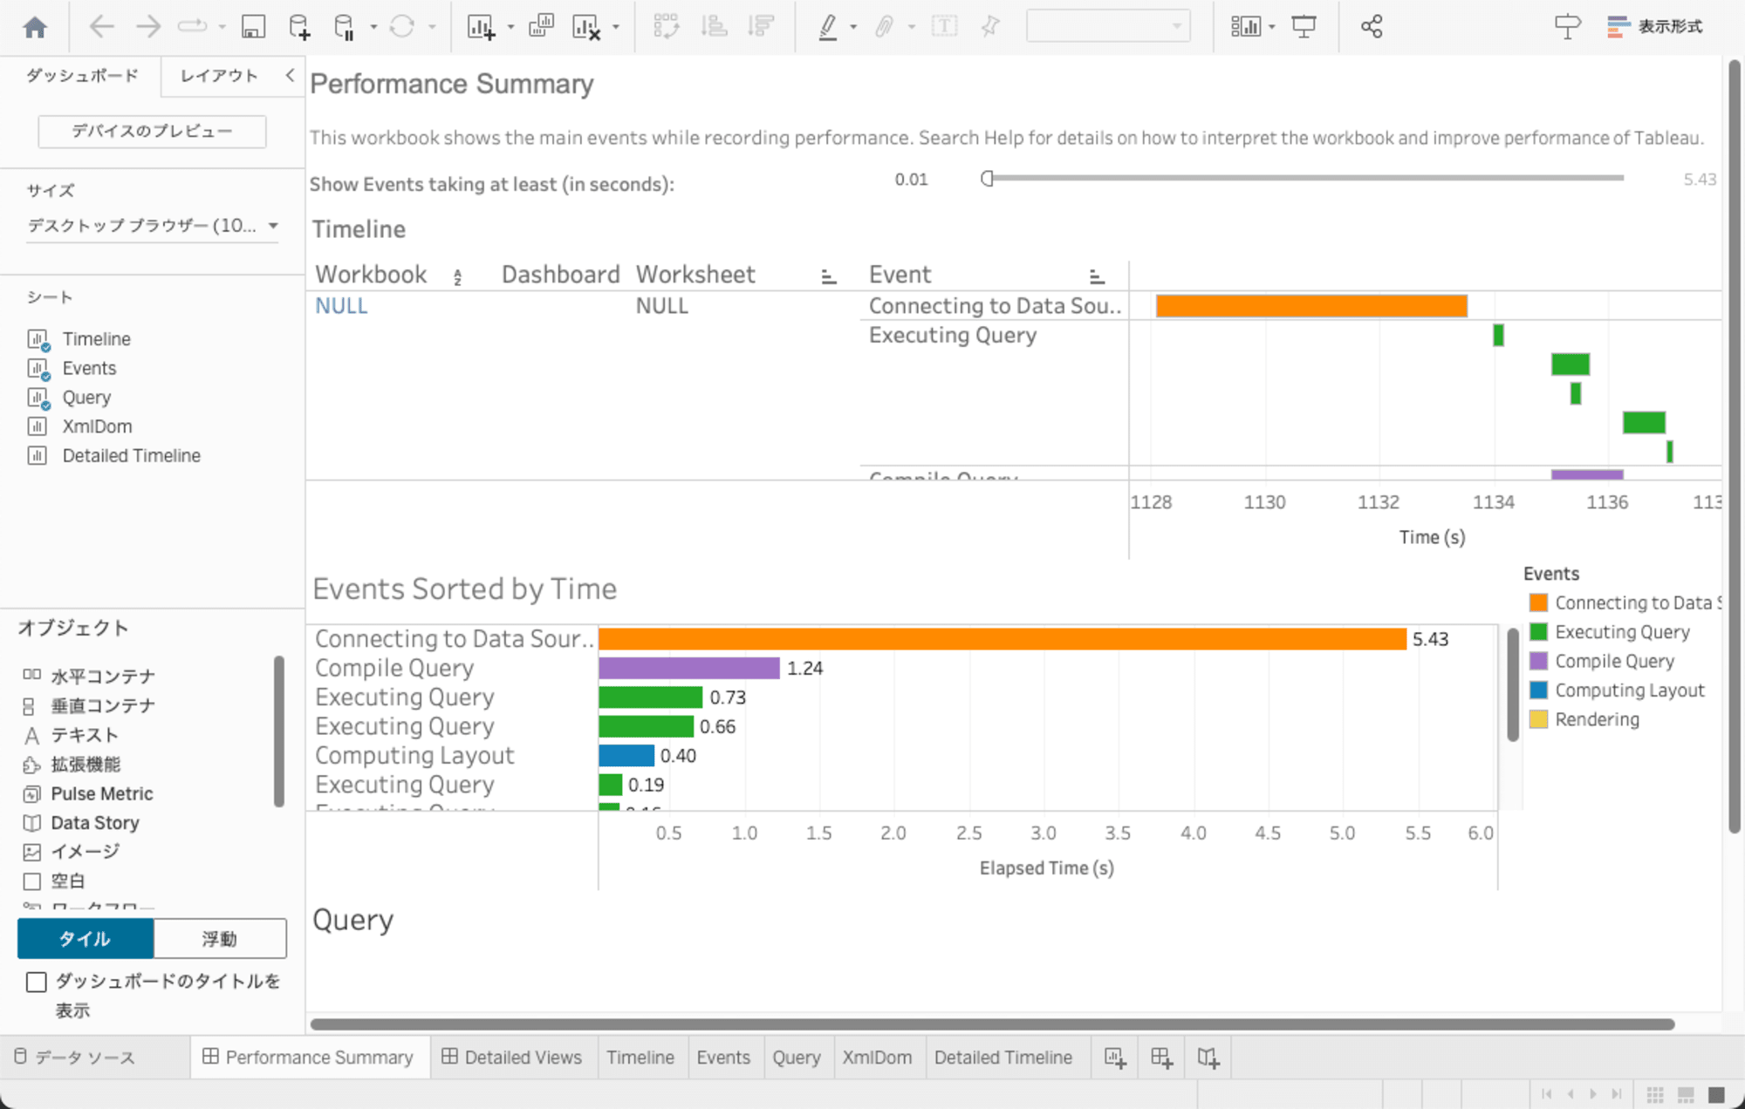The width and height of the screenshot is (1745, 1109).
Task: Switch to the ダッシュボード pane tab
Action: click(81, 76)
